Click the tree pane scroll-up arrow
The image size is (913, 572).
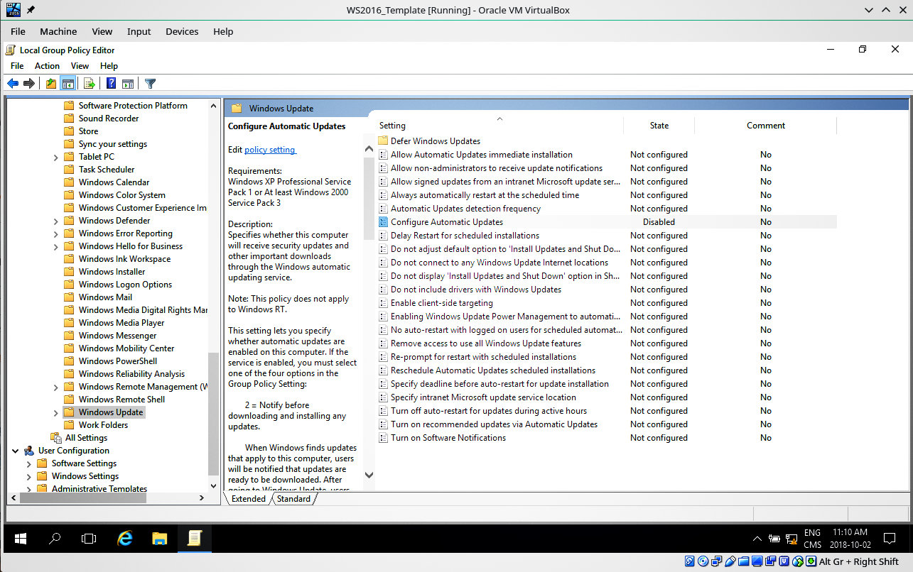(213, 106)
